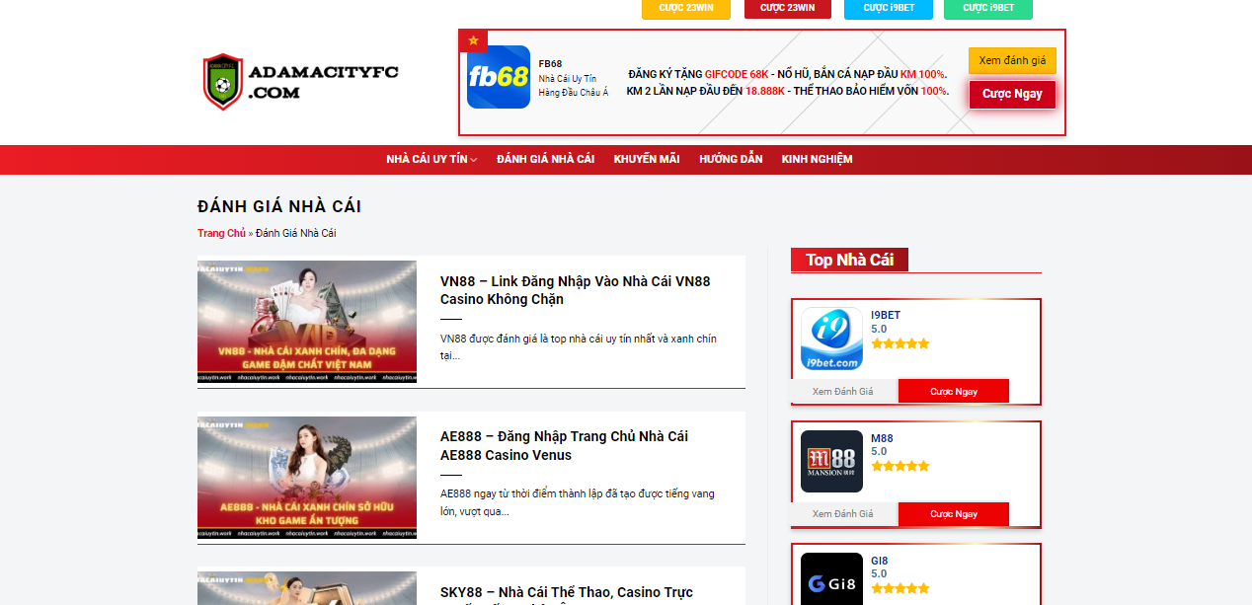Click the I9BET name link in sidebar
1252x605 pixels.
click(886, 315)
